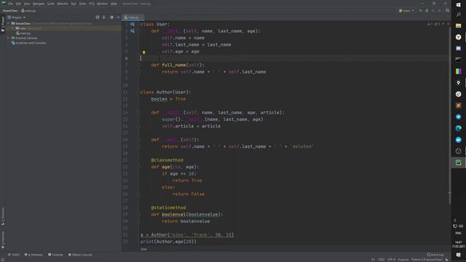This screenshot has height=262, width=466.
Task: Fold the age classmethod in gutter
Action: (x=138, y=167)
